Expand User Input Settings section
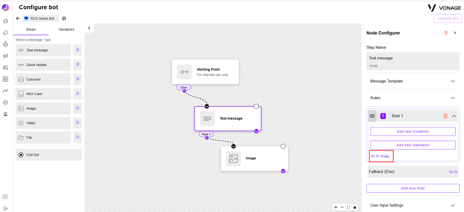Screen dimensions: 464x212 pyautogui.click(x=413, y=205)
